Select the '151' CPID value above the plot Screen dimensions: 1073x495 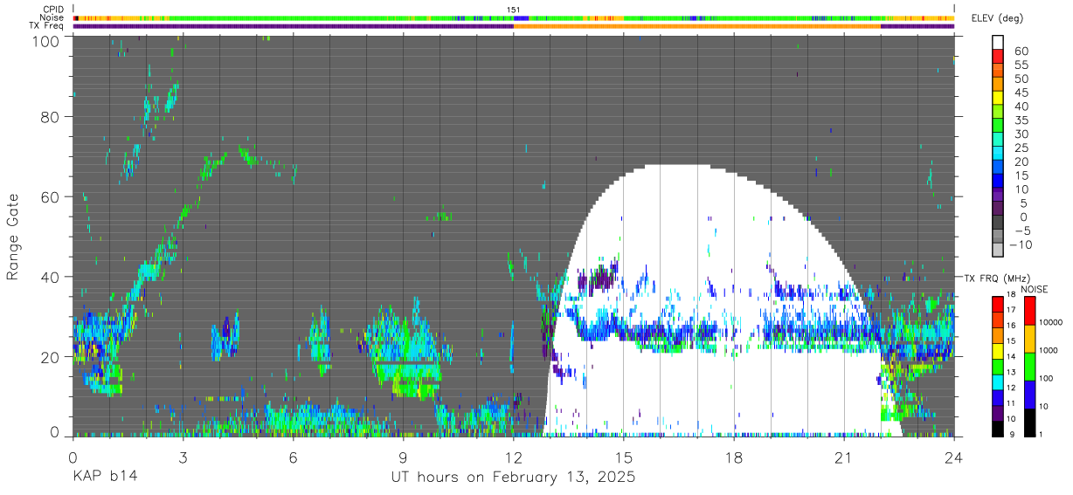(514, 10)
